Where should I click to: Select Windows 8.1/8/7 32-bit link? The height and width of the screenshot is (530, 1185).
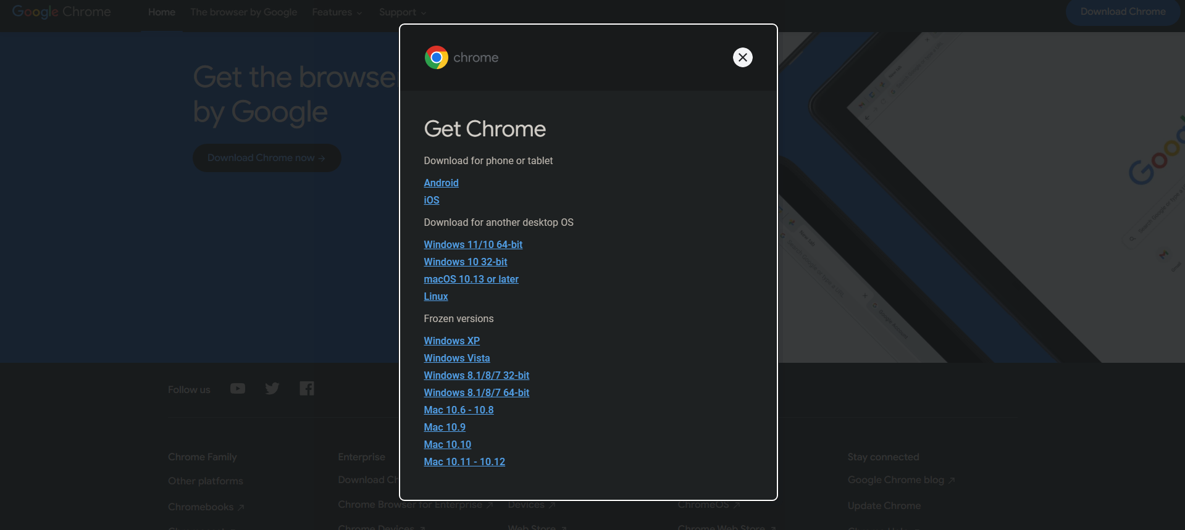coord(477,375)
